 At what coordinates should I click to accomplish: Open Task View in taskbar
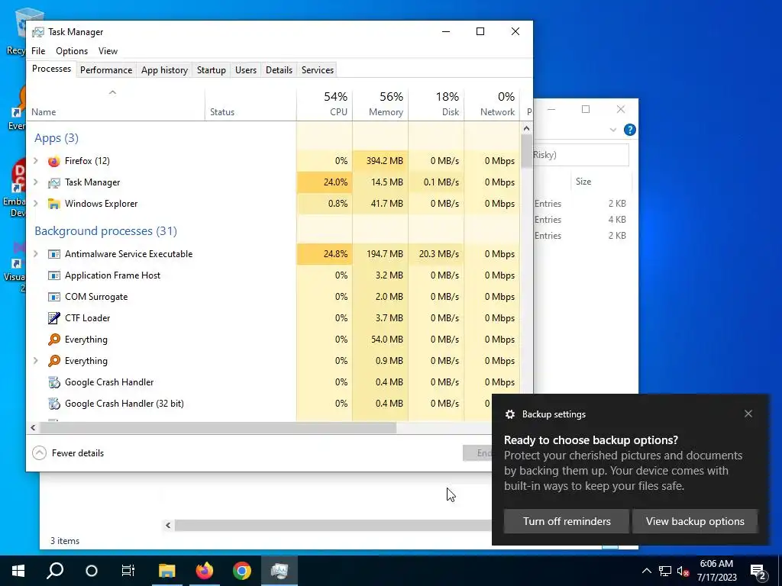click(x=128, y=571)
